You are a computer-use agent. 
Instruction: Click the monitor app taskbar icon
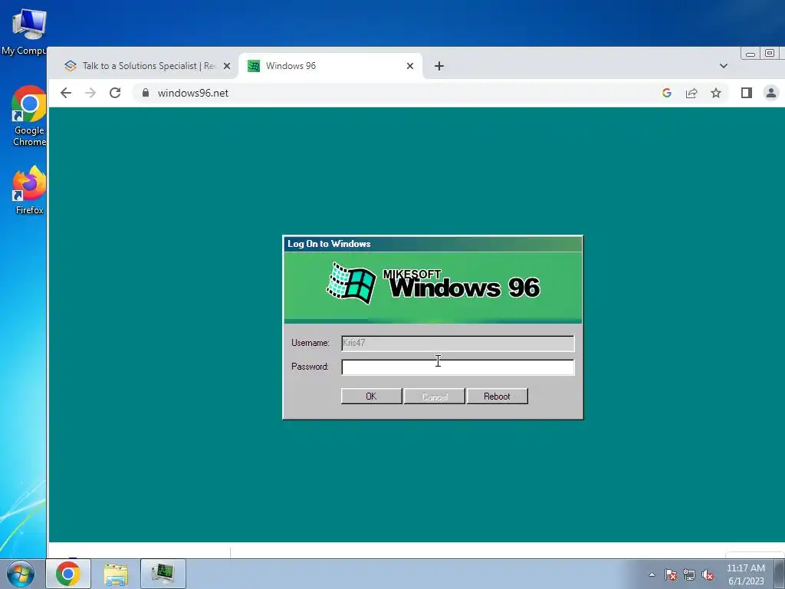[163, 574]
